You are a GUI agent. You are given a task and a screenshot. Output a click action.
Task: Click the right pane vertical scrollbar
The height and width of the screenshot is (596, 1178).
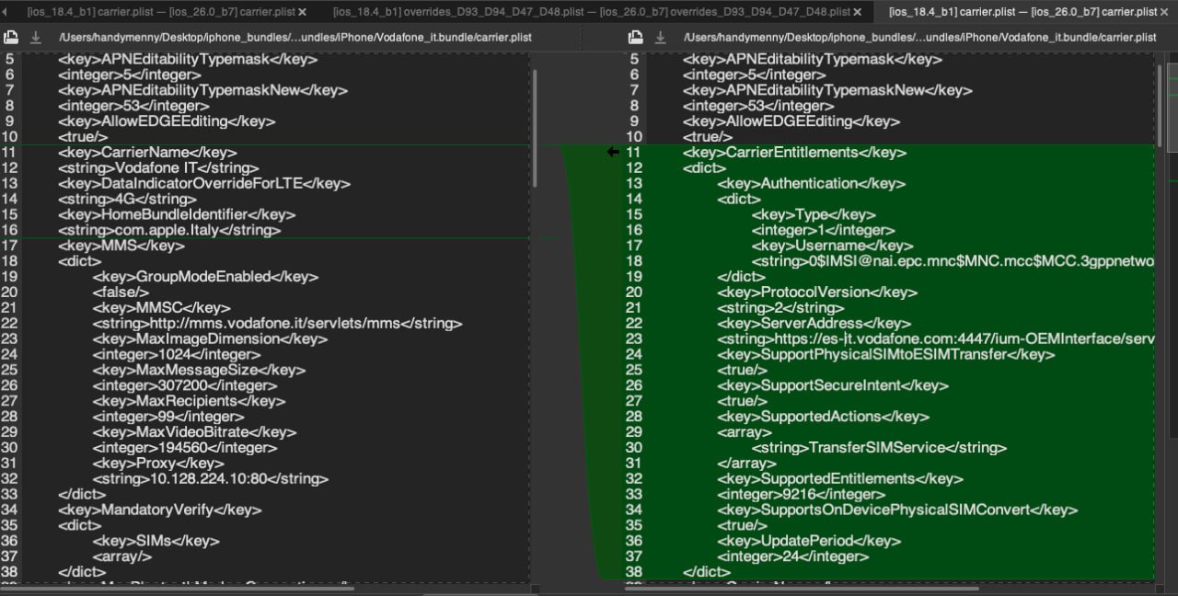coord(1159,101)
